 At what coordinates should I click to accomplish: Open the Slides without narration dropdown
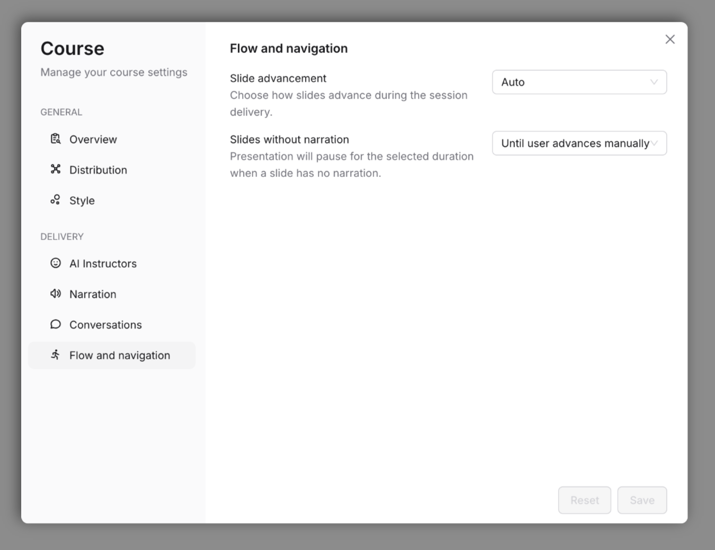pos(579,143)
